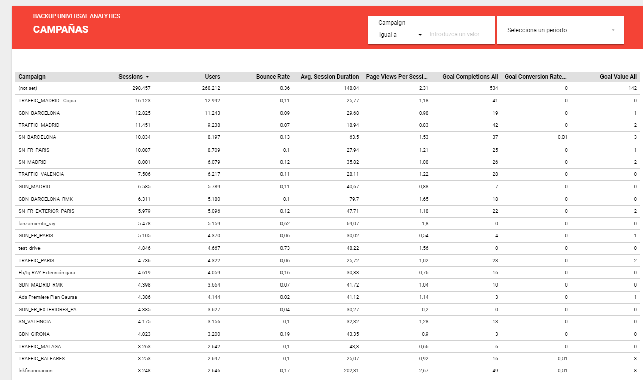Select the TRAFFIC_MALAGA campaign cell
643x380 pixels.
click(x=39, y=346)
